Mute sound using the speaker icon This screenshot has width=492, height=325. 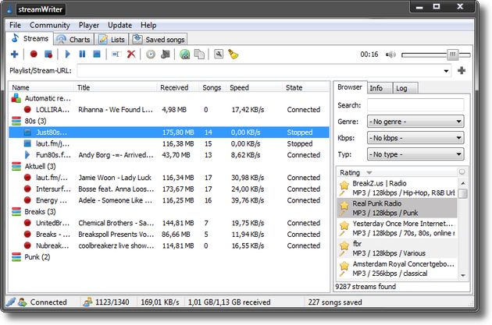tap(390, 55)
